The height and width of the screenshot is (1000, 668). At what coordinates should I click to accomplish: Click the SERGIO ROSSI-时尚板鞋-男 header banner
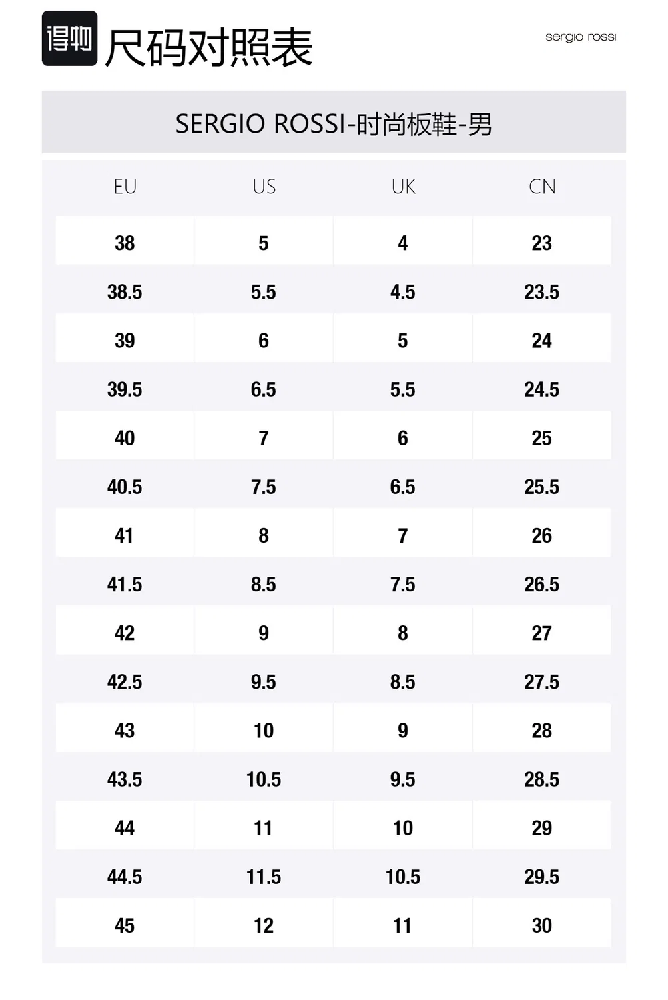pyautogui.click(x=334, y=122)
